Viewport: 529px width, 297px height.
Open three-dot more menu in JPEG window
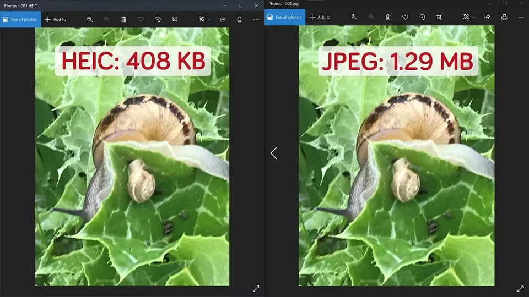[521, 17]
